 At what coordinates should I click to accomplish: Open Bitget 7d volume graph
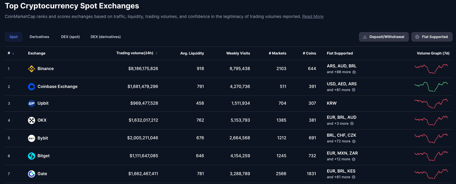pos(431,156)
